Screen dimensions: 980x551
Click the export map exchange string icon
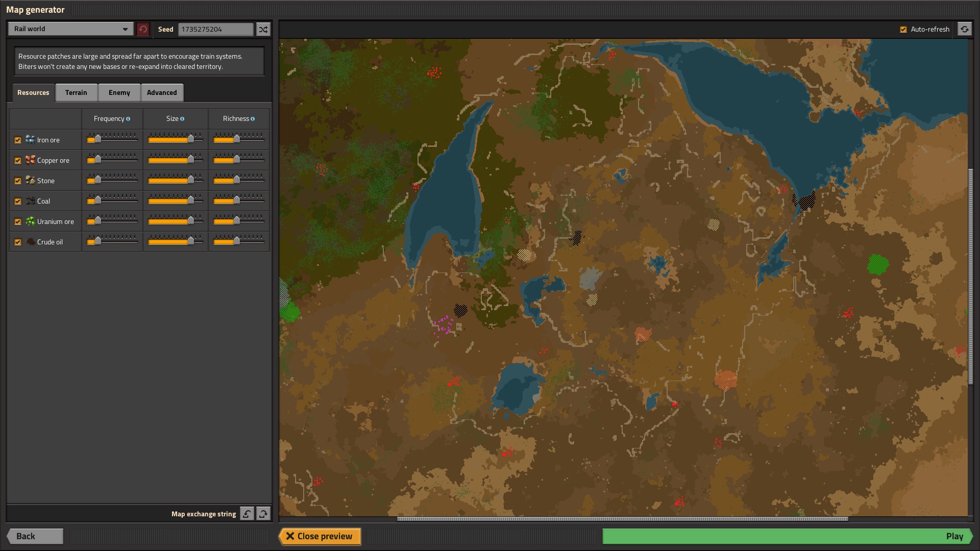[x=263, y=514]
